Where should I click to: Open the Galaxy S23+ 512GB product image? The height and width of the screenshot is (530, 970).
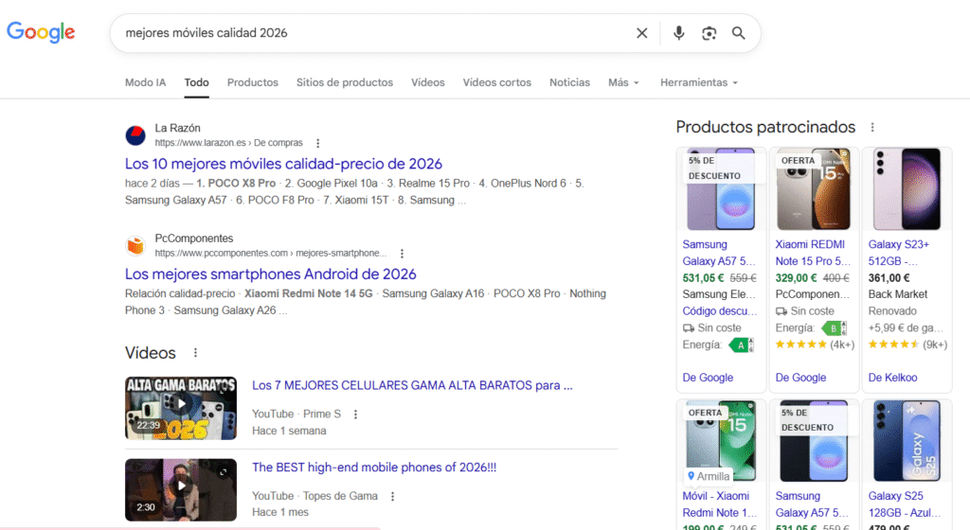coord(907,189)
